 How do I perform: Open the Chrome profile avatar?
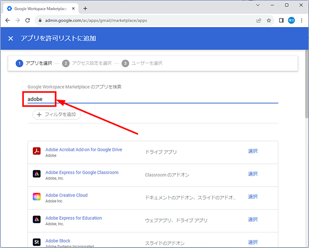coord(291,20)
